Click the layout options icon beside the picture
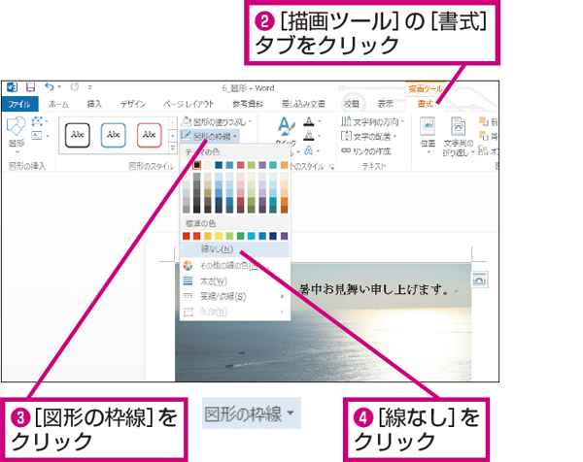This screenshot has width=583, height=462. click(x=478, y=279)
